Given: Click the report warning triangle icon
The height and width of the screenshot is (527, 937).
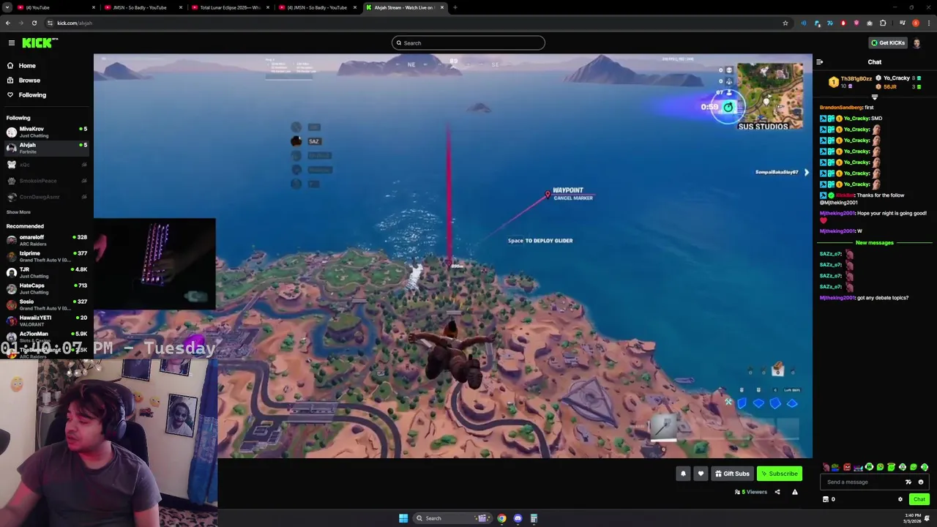Looking at the screenshot, I should point(795,492).
